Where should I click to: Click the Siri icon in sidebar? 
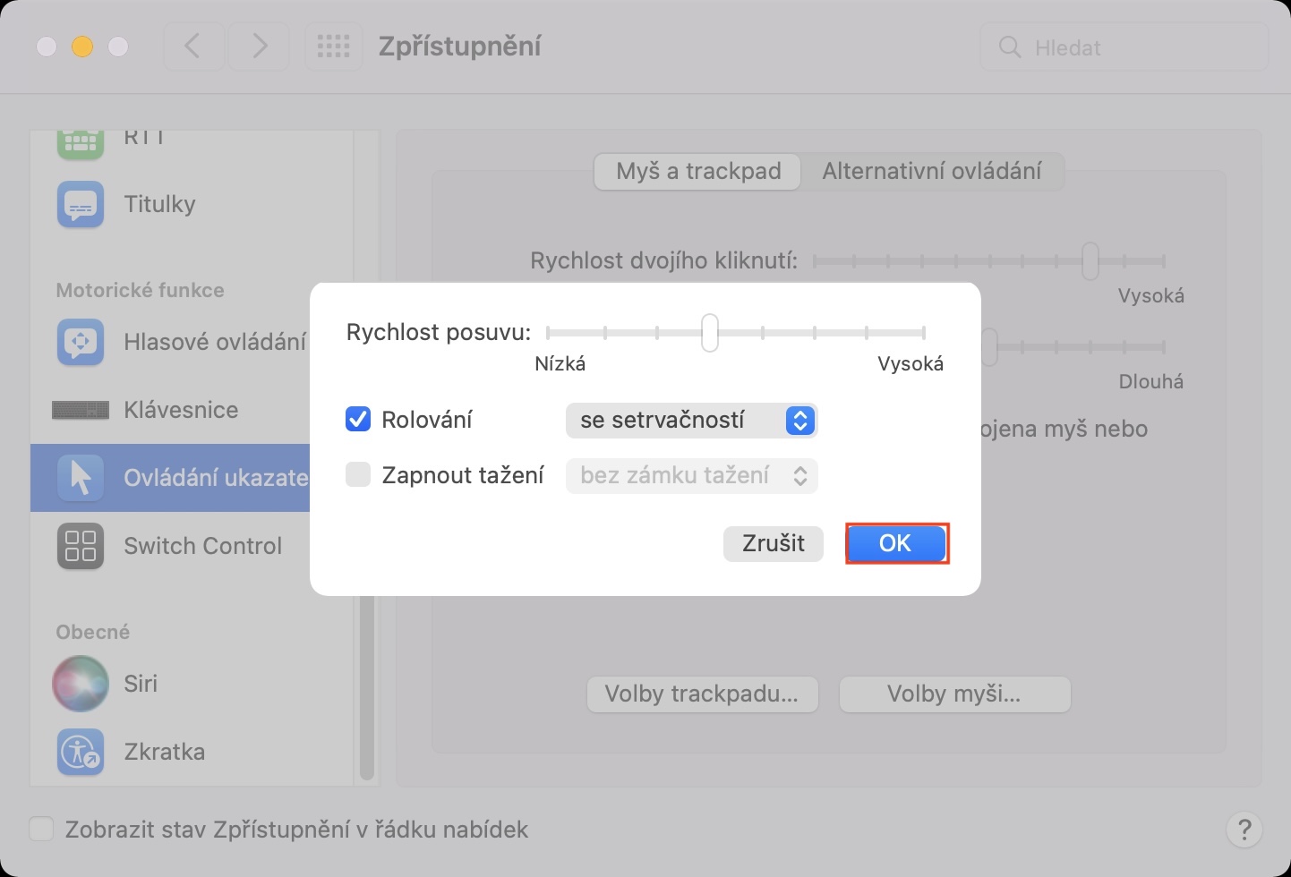(x=81, y=684)
